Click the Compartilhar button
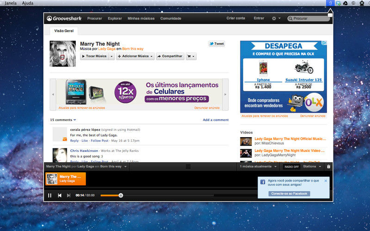Screen dimensions: 370x231 [170, 56]
